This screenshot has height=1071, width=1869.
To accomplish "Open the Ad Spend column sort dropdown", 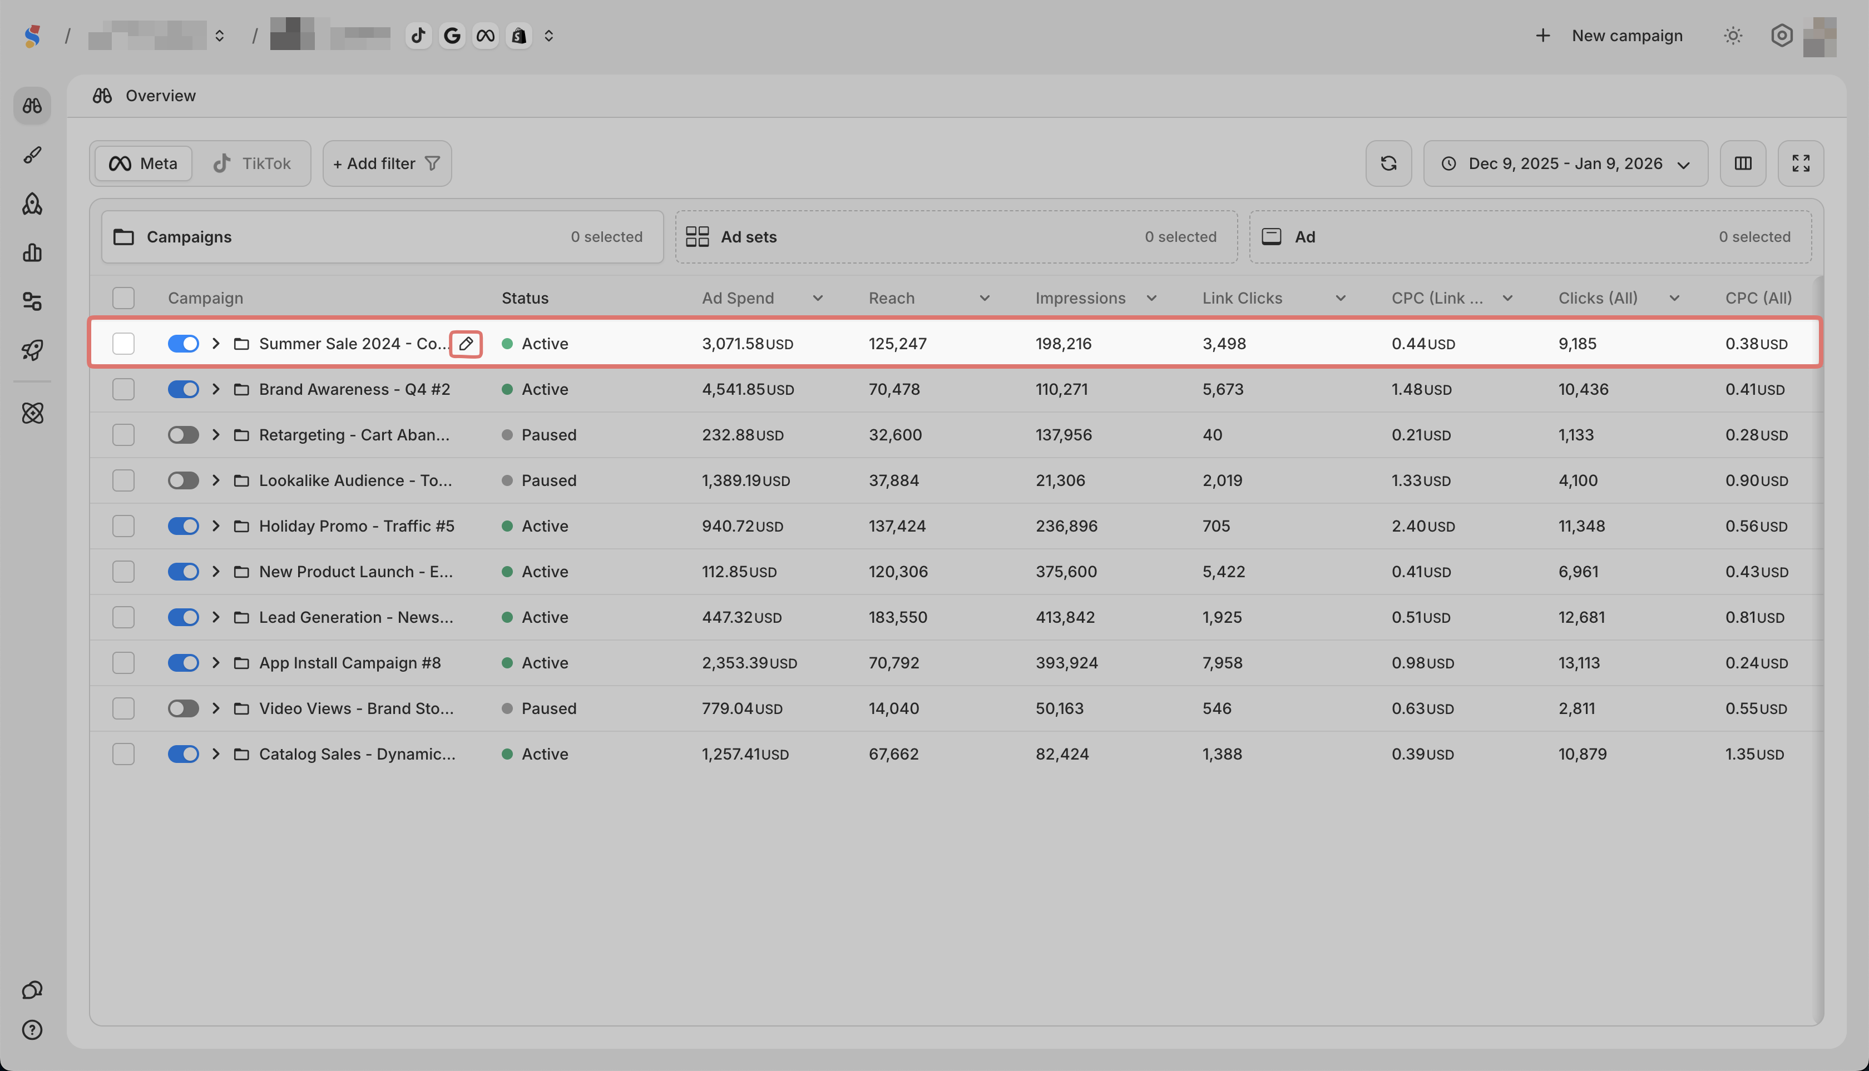I will pos(818,298).
